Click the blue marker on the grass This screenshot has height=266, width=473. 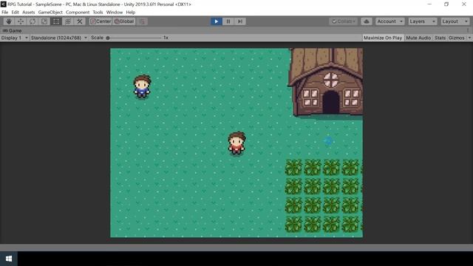tap(328, 140)
